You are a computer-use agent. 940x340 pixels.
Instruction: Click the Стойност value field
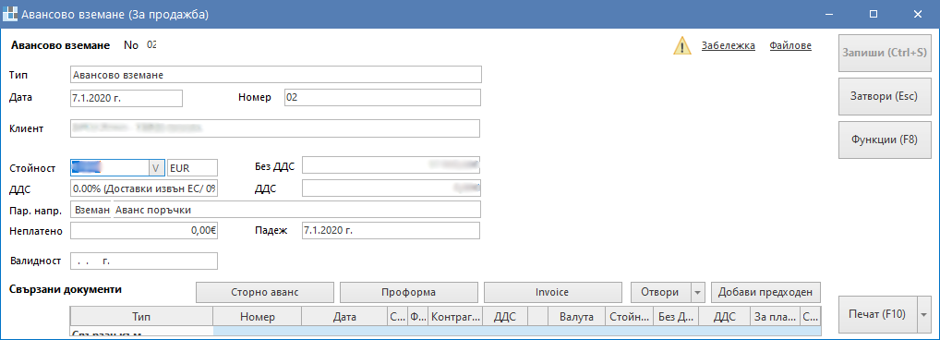click(x=109, y=168)
